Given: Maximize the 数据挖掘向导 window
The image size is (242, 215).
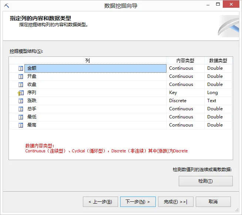Looking at the screenshot, I should click(x=218, y=4).
